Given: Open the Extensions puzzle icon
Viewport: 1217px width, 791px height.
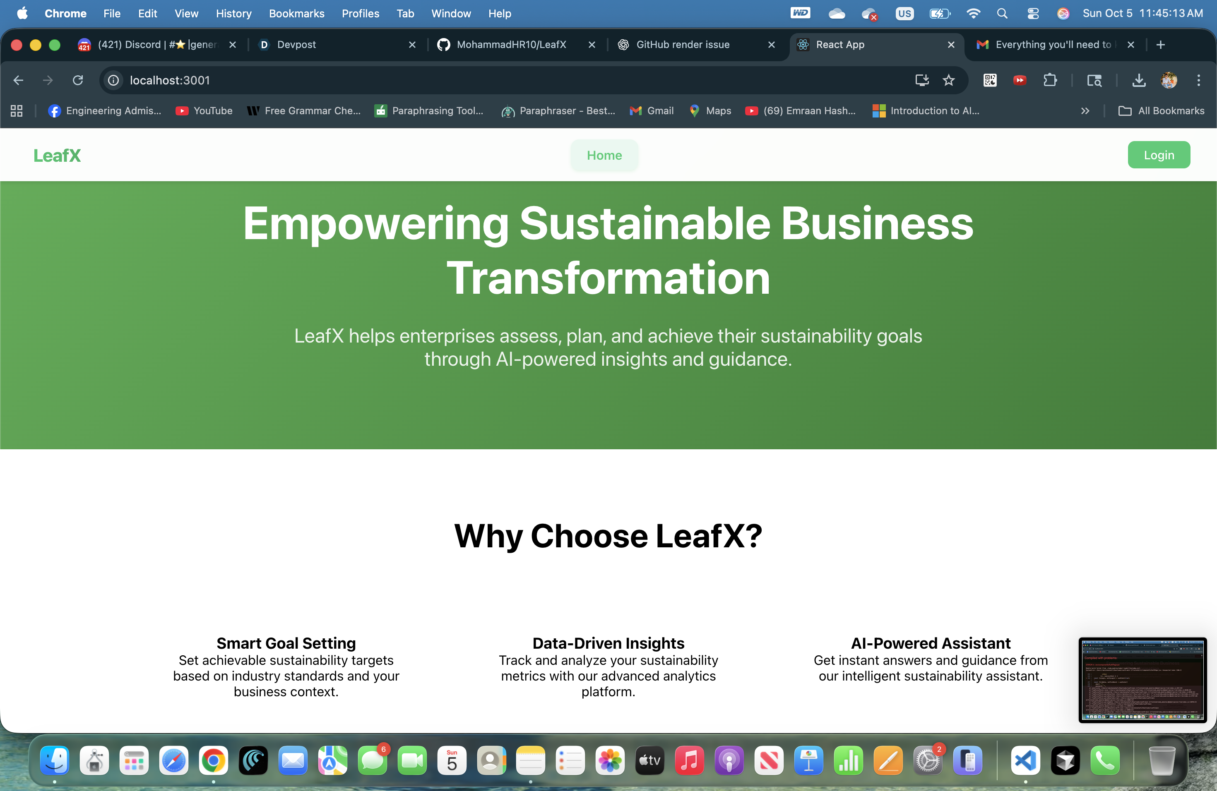Looking at the screenshot, I should 1050,80.
